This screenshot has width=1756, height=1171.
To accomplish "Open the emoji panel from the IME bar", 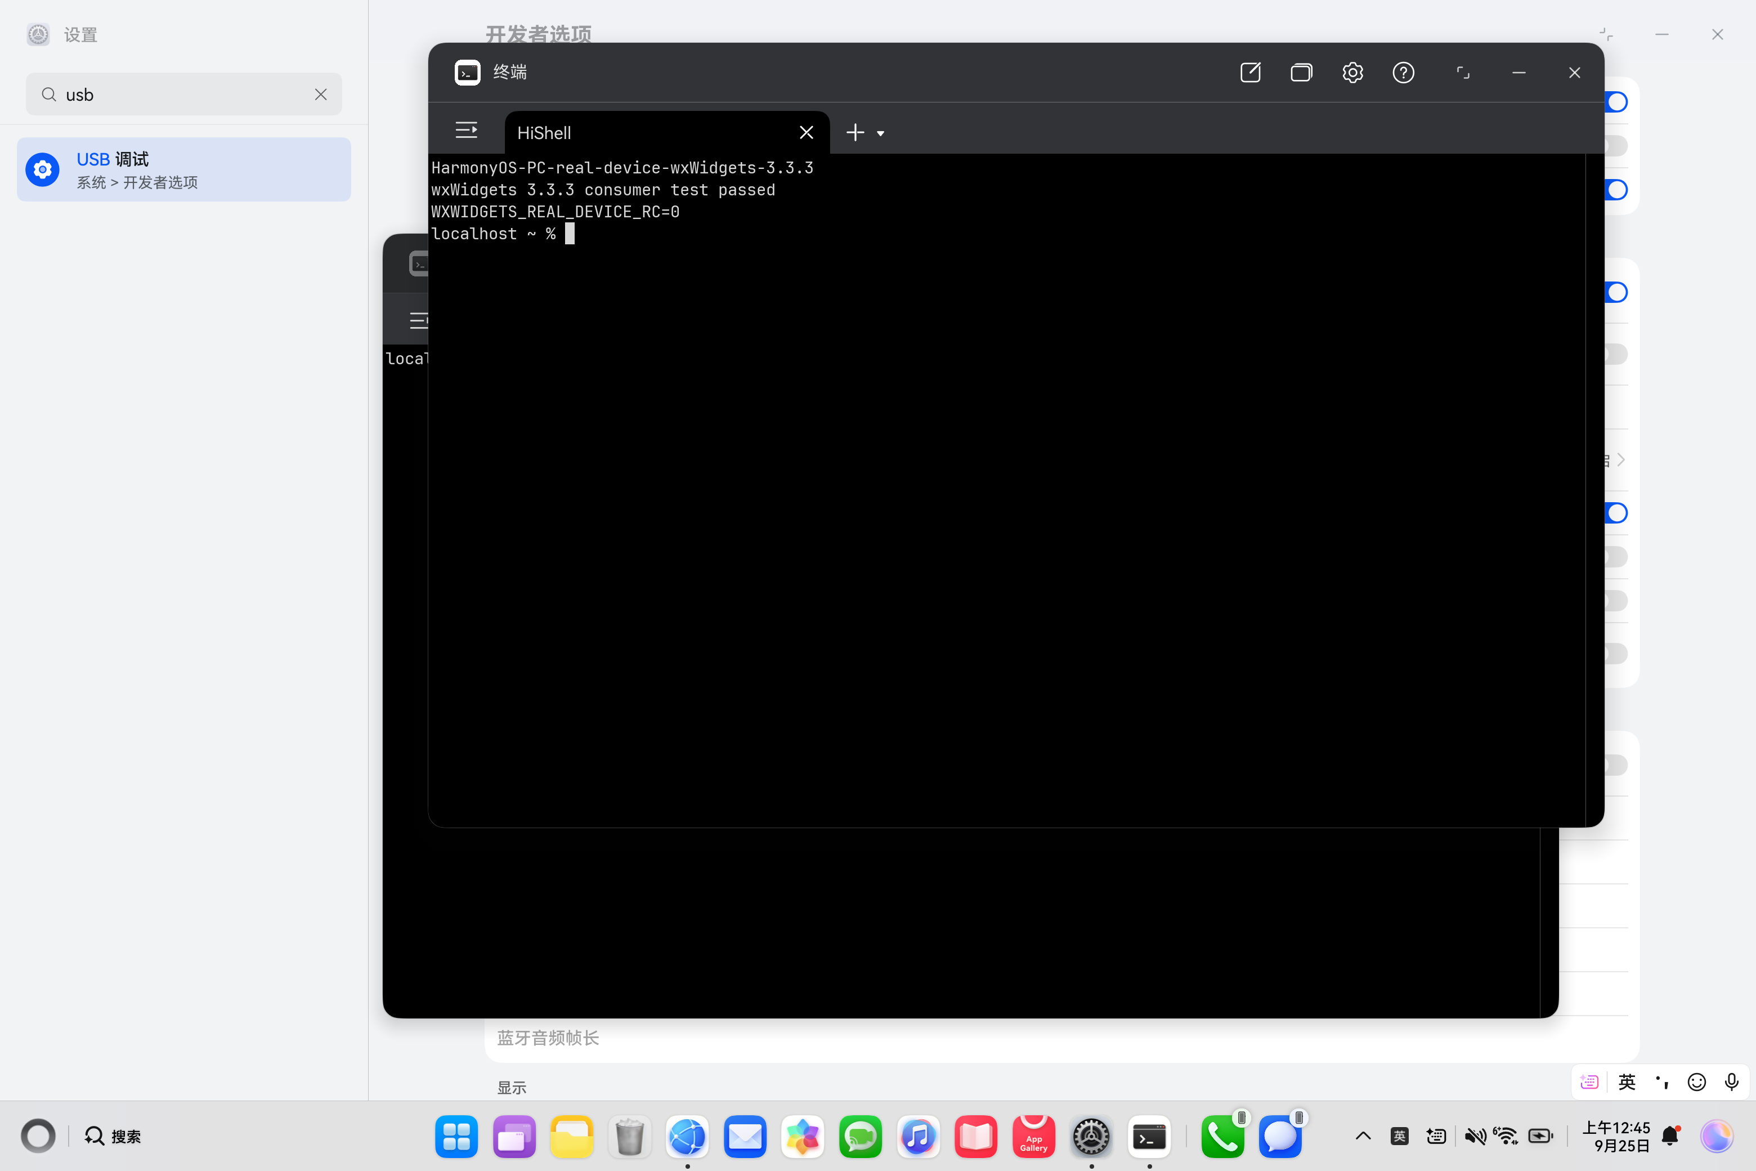I will click(1697, 1082).
